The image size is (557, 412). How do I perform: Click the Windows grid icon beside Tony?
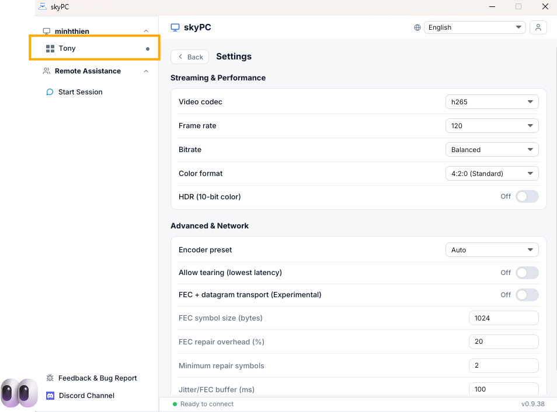(50, 48)
